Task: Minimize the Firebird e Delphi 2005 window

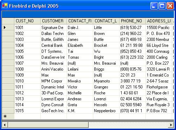Action: click(154, 6)
